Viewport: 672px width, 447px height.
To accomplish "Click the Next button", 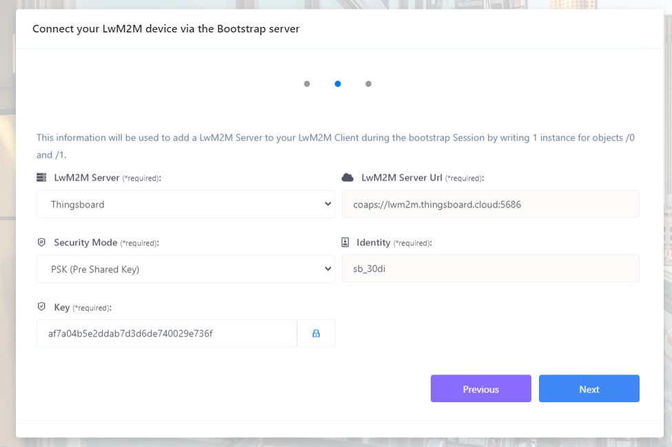I will [x=589, y=388].
